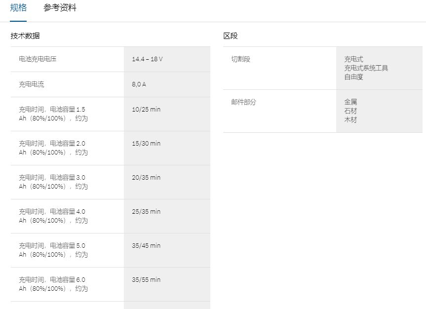
Task: Click the 20/35 min value cell
Action: click(146, 177)
